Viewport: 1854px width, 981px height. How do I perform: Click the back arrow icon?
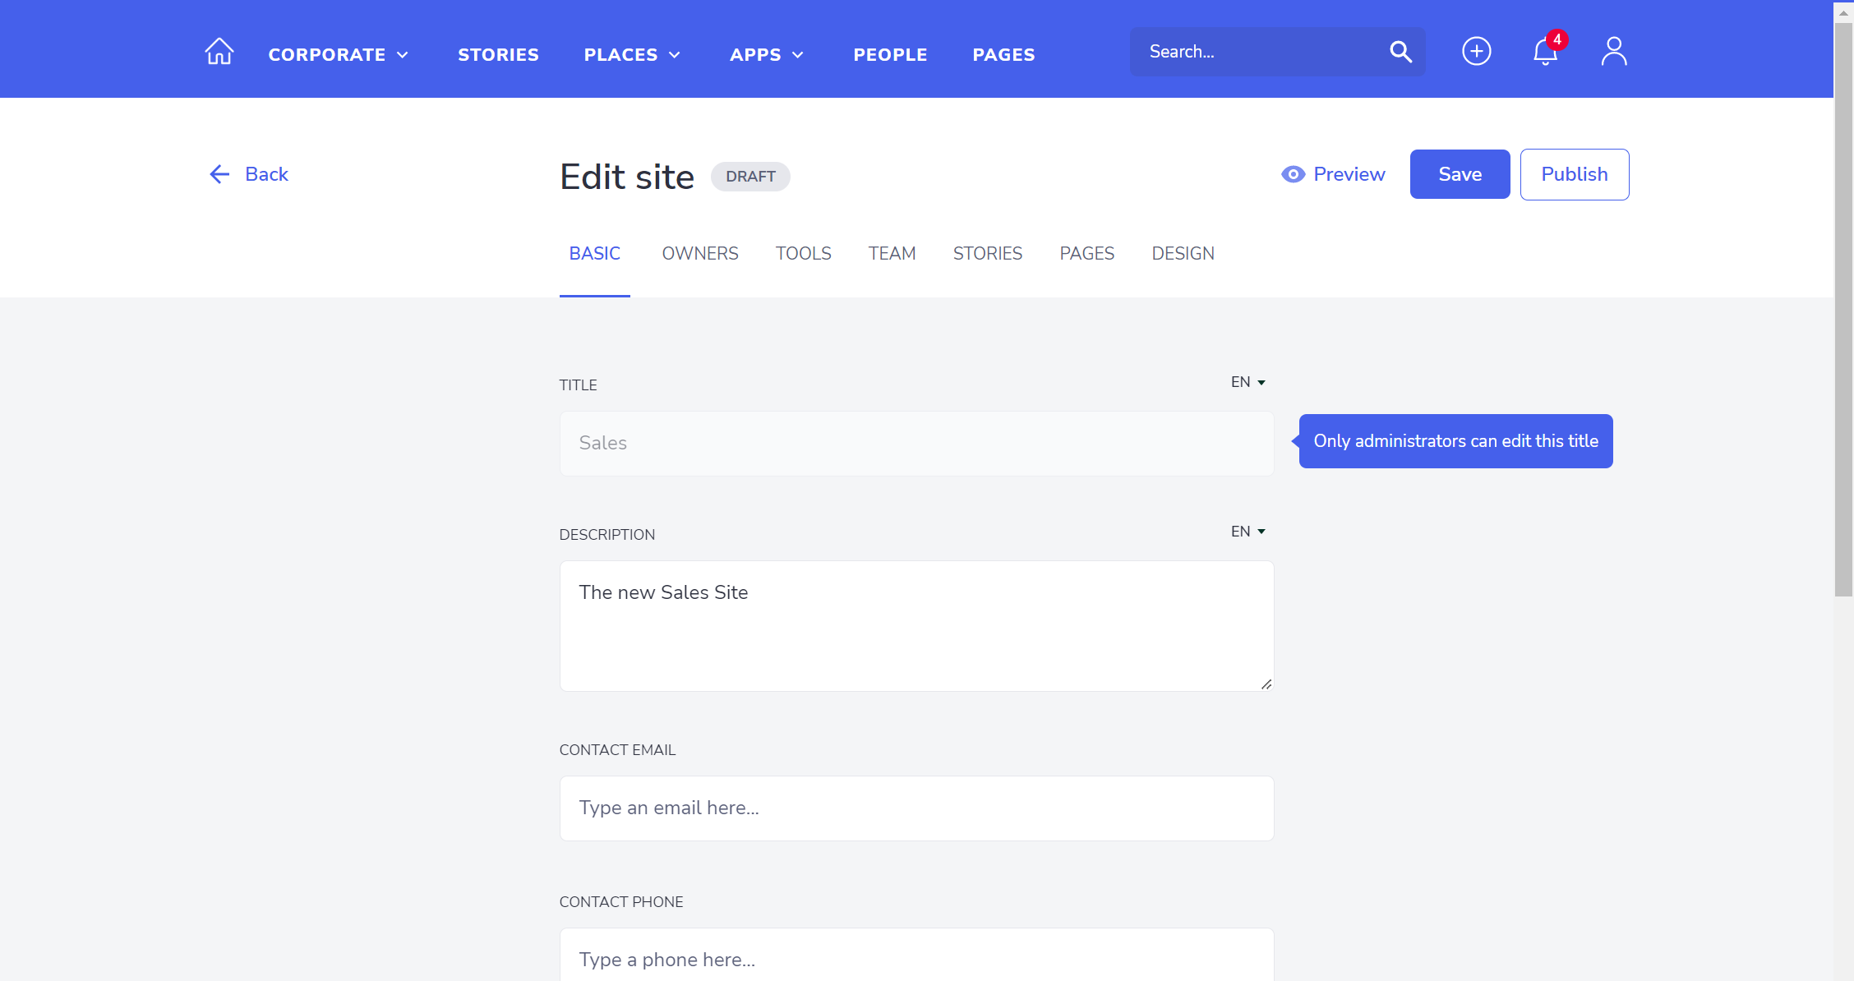[219, 174]
